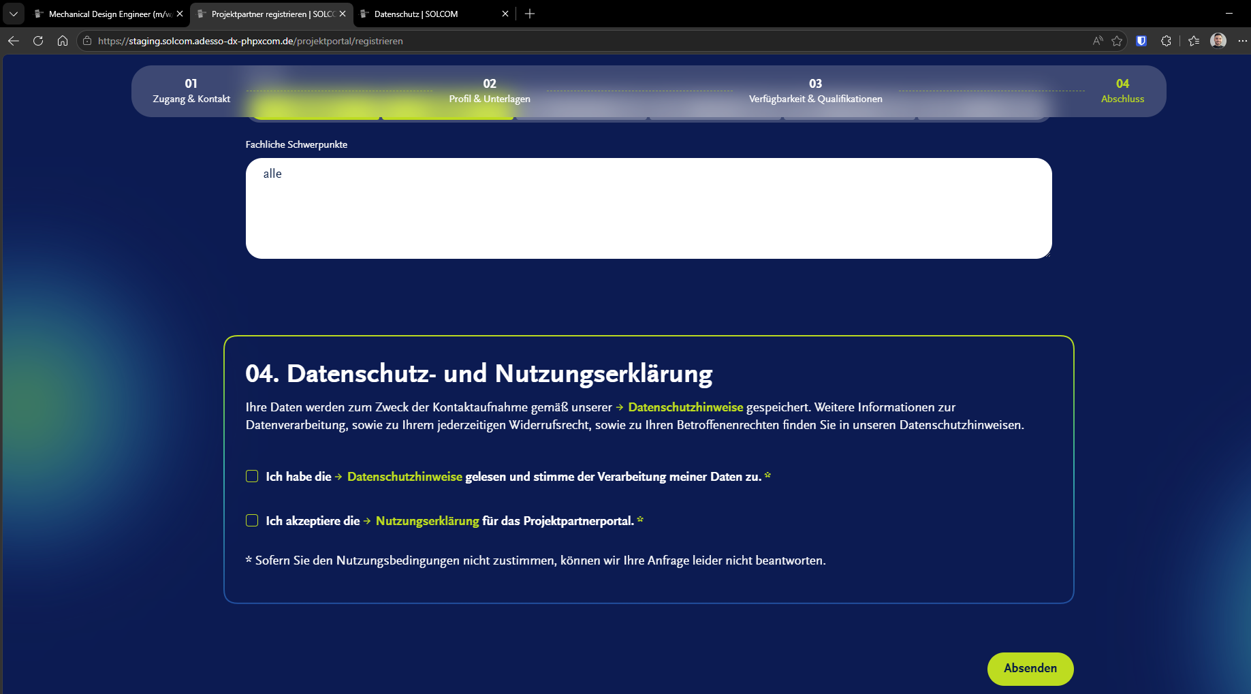
Task: Reload the current page
Action: pos(38,41)
